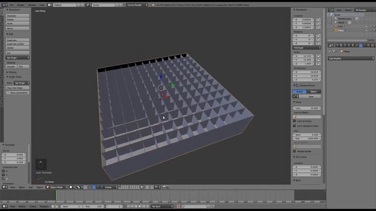Expand the History panel
This screenshot has height=211, width=376.
pyautogui.click(x=12, y=72)
